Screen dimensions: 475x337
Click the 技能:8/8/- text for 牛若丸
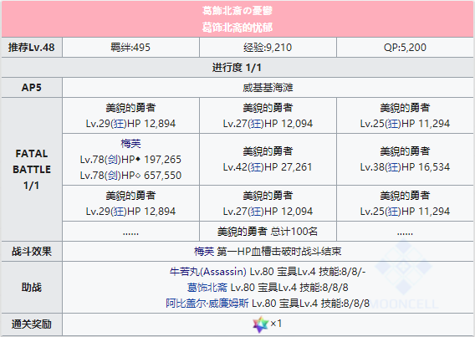[x=342, y=272]
